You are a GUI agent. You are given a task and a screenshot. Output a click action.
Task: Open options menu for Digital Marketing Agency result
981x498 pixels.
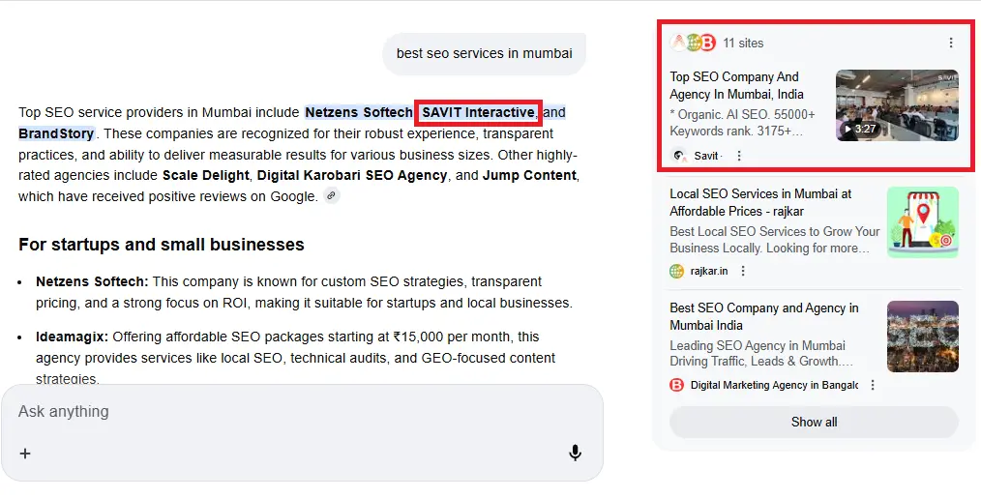click(873, 385)
